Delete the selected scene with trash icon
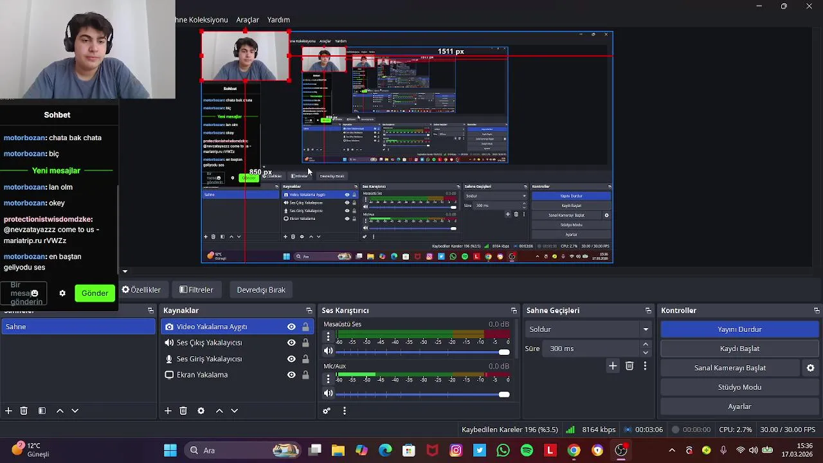This screenshot has width=823, height=463. click(x=24, y=411)
